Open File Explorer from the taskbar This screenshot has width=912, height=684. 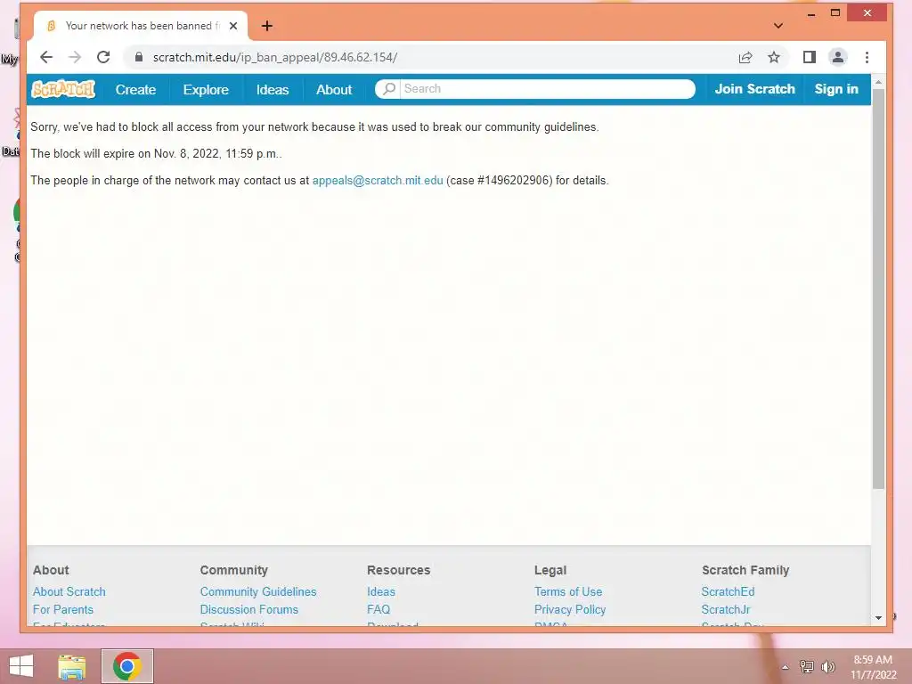[72, 666]
